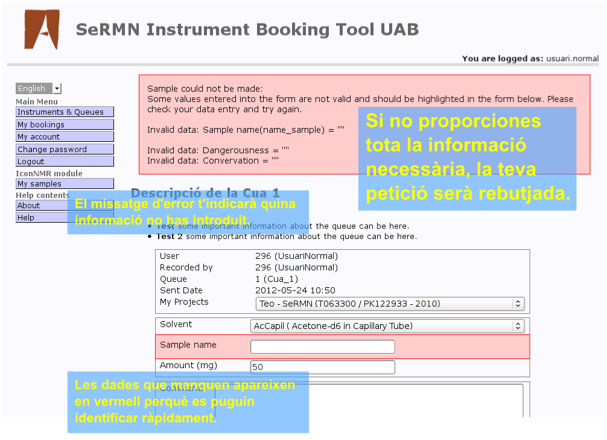
Task: Expand the My Projects dropdown
Action: click(390, 304)
